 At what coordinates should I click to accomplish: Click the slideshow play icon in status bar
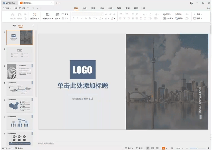coord(163,148)
